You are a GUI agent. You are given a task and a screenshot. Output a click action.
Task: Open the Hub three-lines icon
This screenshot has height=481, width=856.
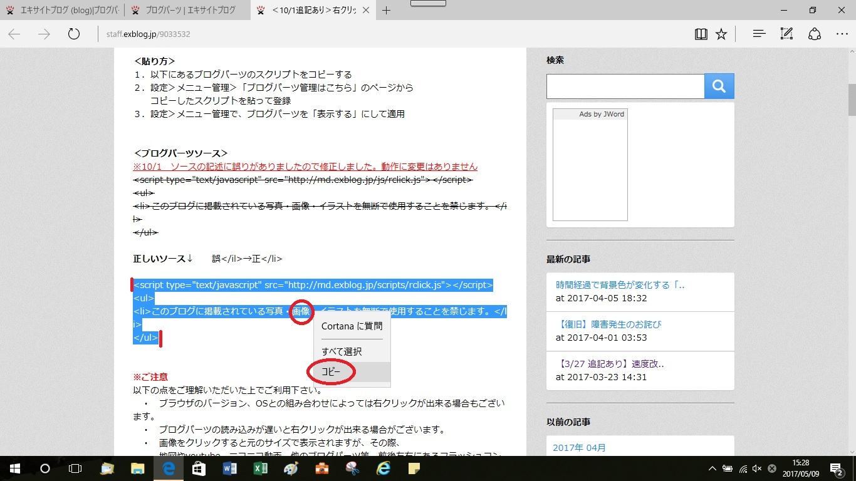click(759, 34)
